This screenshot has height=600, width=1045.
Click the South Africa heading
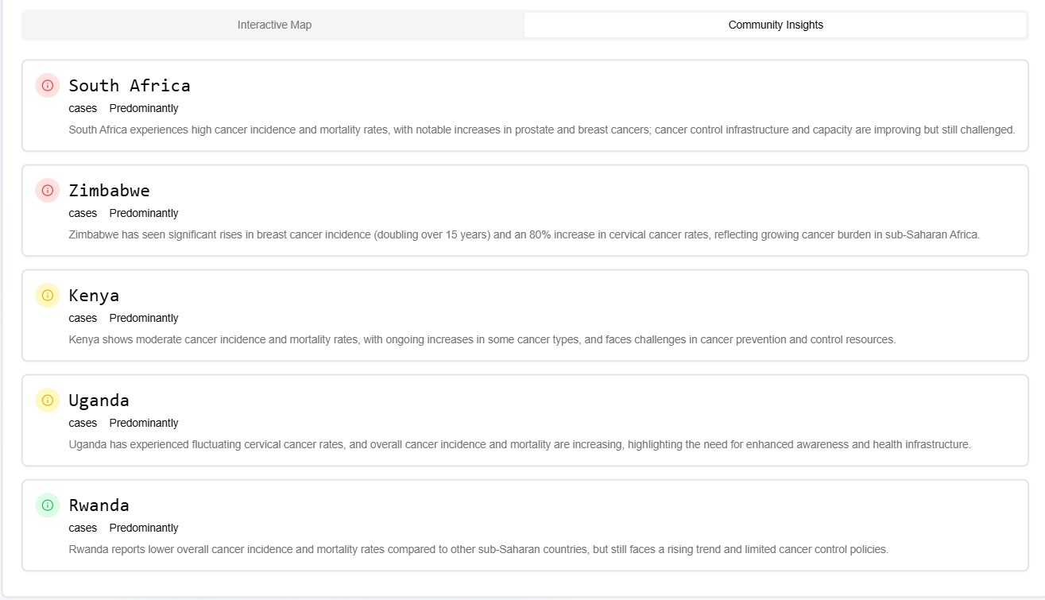coord(130,85)
